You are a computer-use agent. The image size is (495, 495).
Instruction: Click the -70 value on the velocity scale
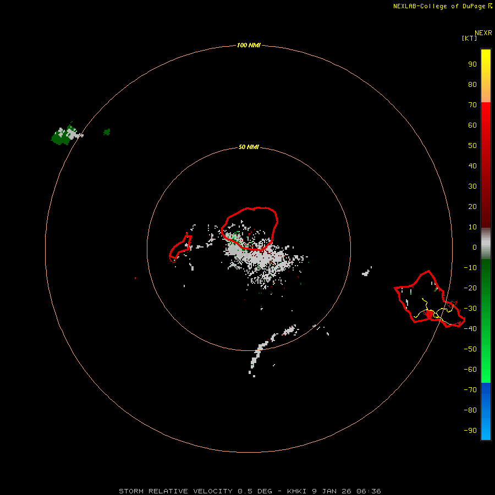[x=470, y=390]
